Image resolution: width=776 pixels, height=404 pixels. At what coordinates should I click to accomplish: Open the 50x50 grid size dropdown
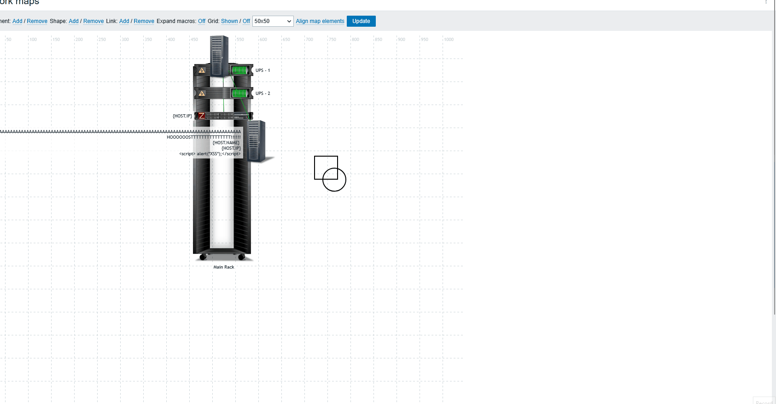[273, 21]
